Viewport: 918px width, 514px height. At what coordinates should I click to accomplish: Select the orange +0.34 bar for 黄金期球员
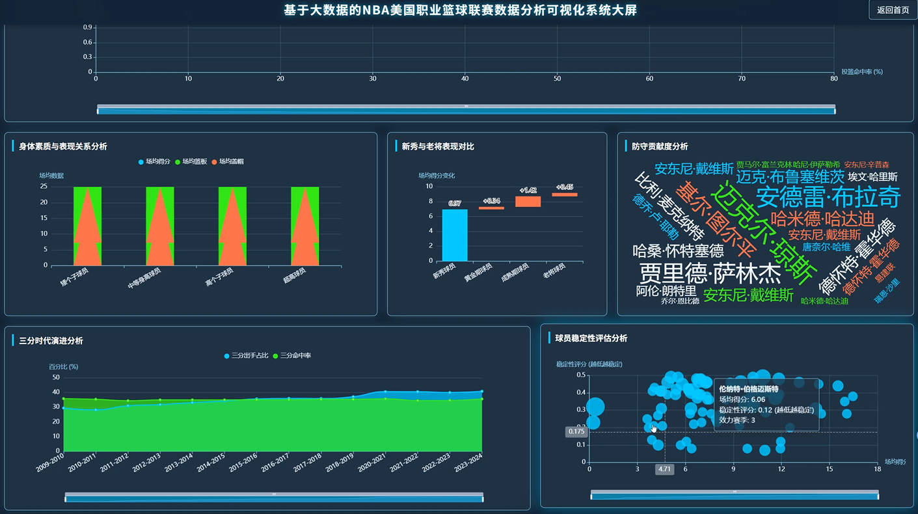click(491, 208)
